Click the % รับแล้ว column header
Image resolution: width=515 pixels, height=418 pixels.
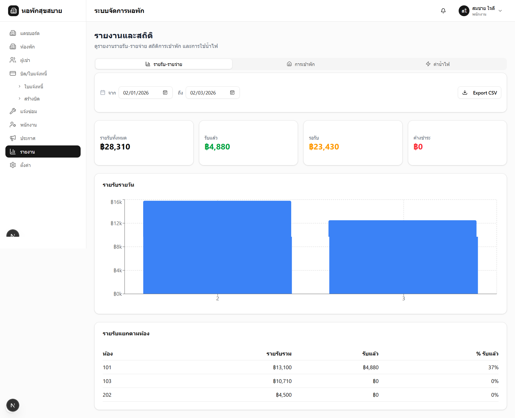coord(487,354)
